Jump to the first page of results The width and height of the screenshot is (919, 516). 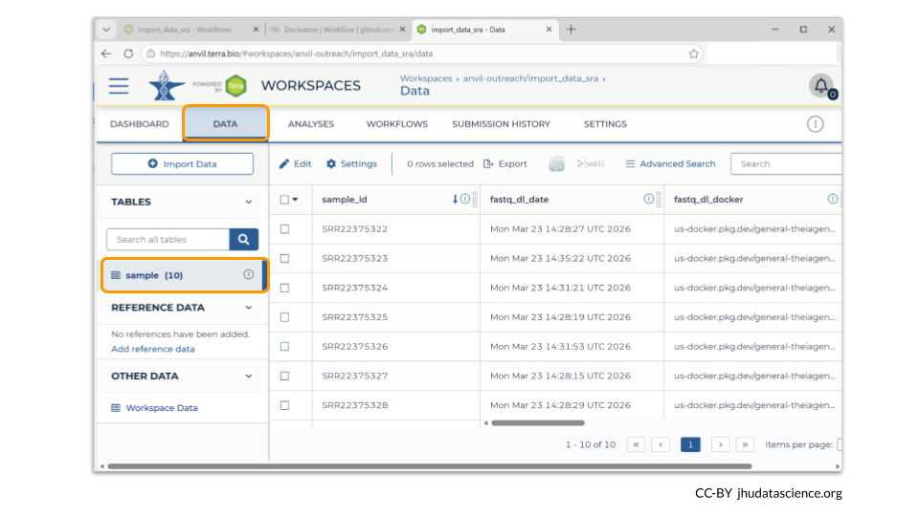tap(636, 444)
